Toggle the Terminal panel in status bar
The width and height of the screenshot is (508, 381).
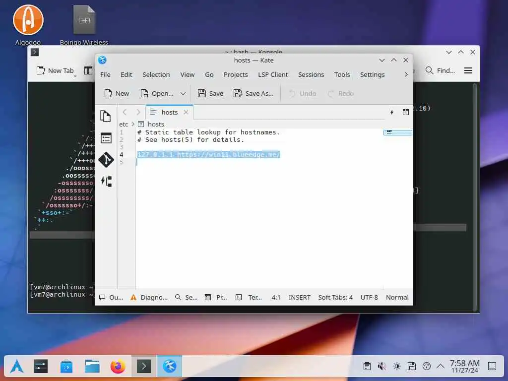pyautogui.click(x=249, y=298)
